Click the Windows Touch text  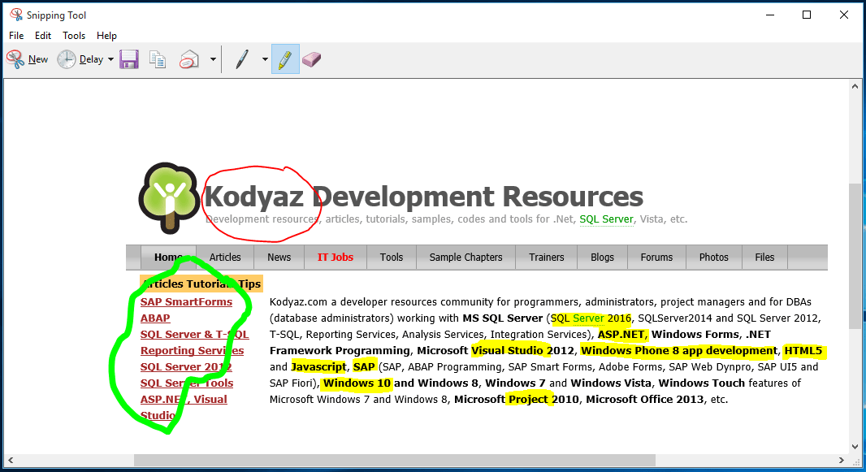click(702, 383)
